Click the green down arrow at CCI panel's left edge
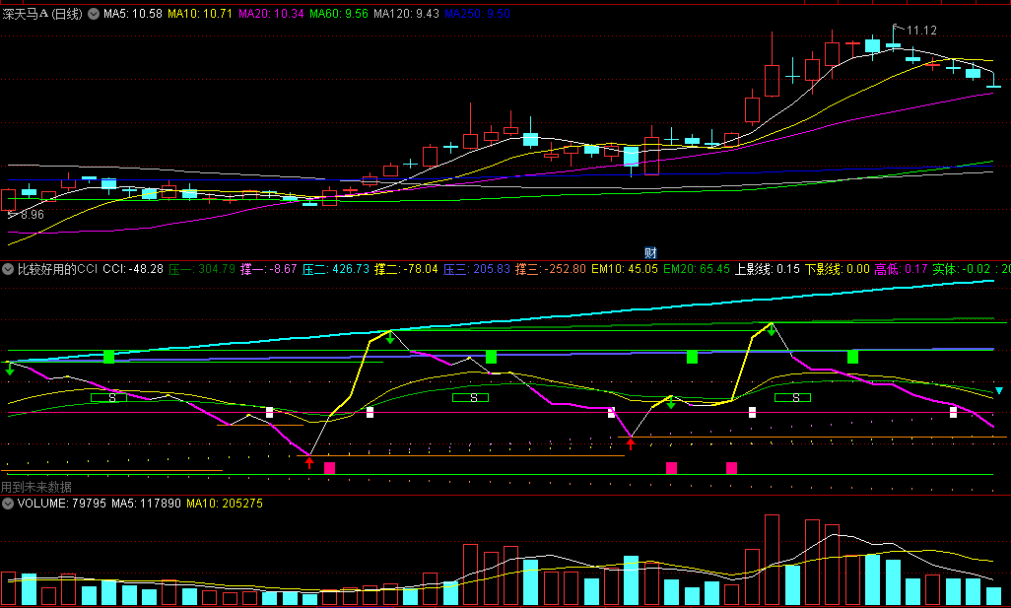 tap(10, 369)
